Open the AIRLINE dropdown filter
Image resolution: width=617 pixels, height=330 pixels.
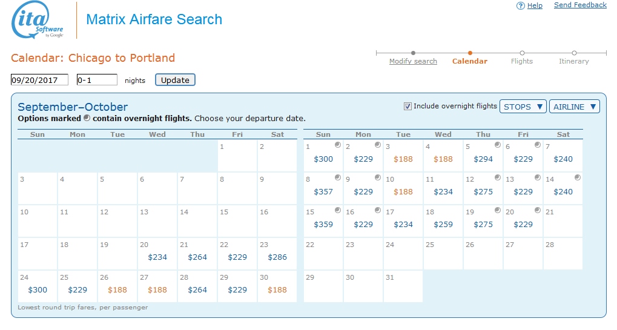click(574, 107)
